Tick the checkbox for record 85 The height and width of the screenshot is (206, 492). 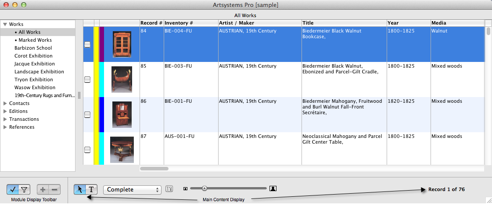tap(87, 80)
